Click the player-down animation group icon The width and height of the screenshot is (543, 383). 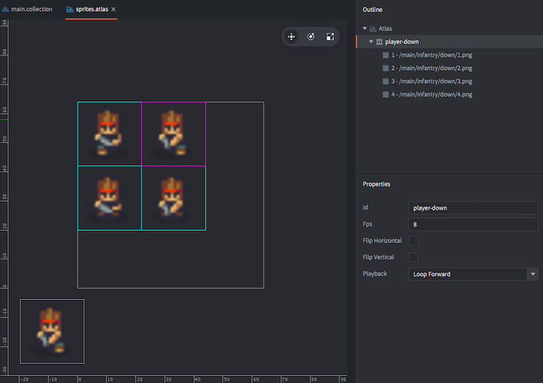(379, 42)
